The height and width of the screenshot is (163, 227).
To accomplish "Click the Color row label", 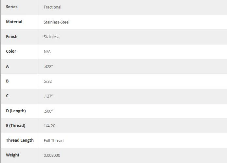I will (11, 51).
